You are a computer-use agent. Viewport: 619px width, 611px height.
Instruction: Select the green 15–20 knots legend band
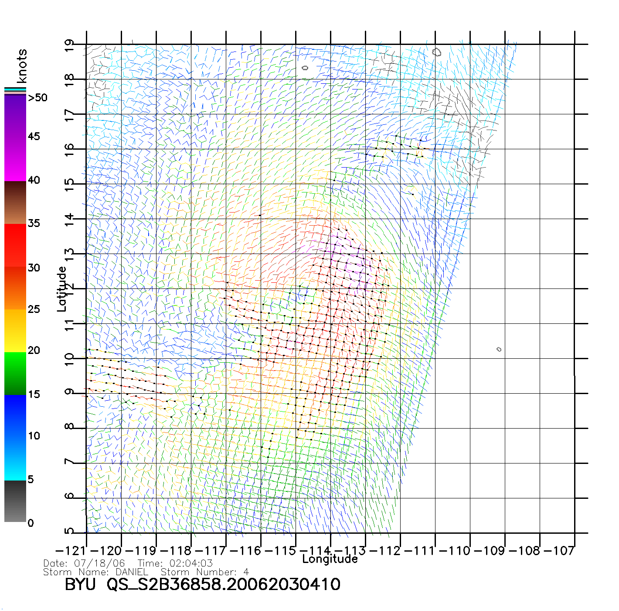15,373
